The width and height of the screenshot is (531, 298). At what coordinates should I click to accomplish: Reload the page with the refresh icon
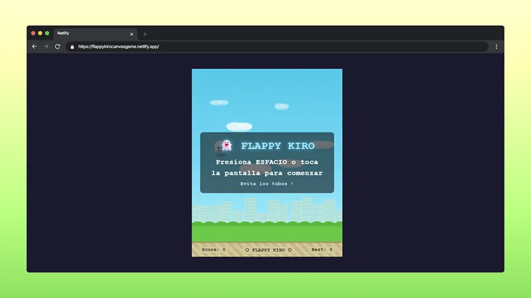pyautogui.click(x=58, y=46)
